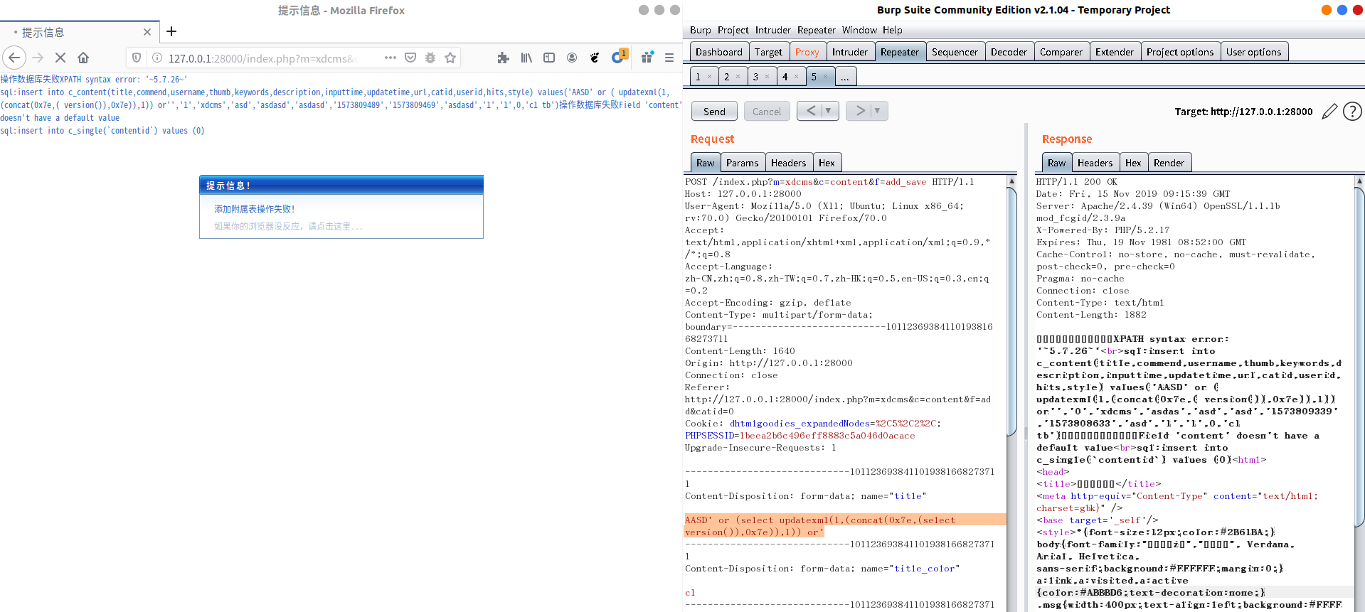The width and height of the screenshot is (1365, 612).
Task: Switch to Proxy tab
Action: click(807, 52)
